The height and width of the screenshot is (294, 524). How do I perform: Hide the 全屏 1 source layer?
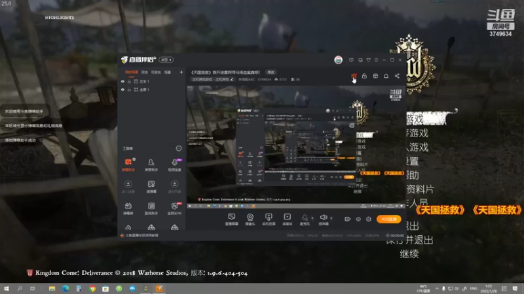[x=122, y=90]
